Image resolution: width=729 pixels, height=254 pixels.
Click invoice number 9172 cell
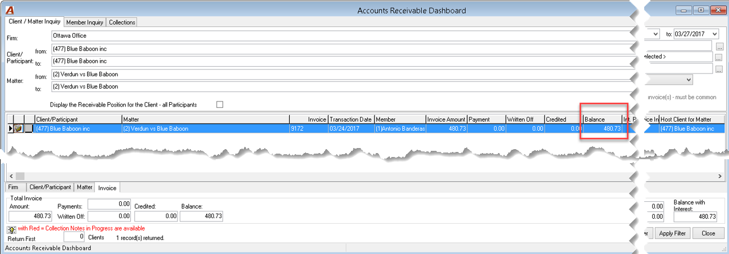308,128
